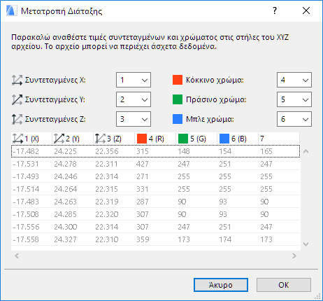Click the cell value 427
The image size is (323, 301).
pyautogui.click(x=143, y=164)
